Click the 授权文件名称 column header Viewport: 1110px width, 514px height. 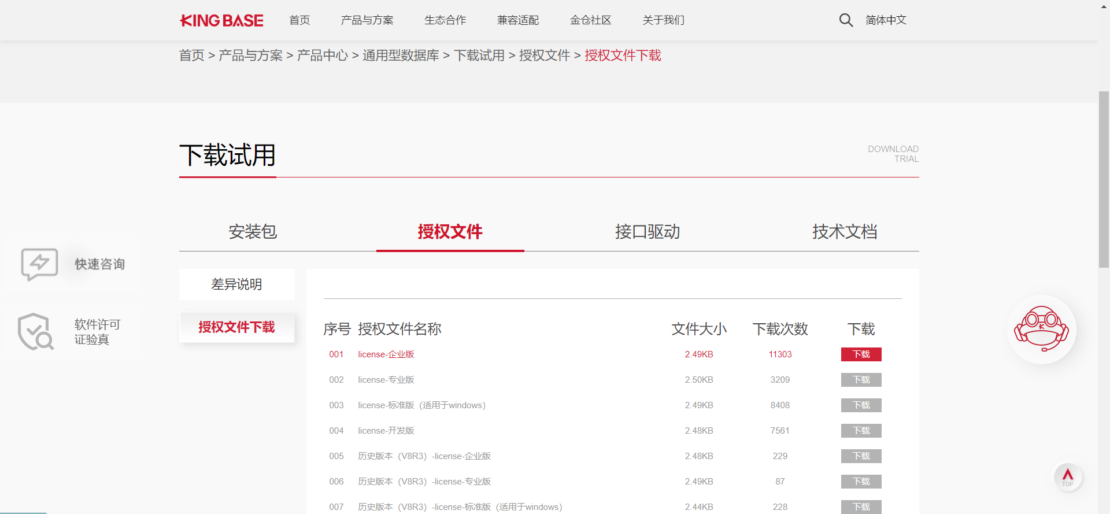399,329
